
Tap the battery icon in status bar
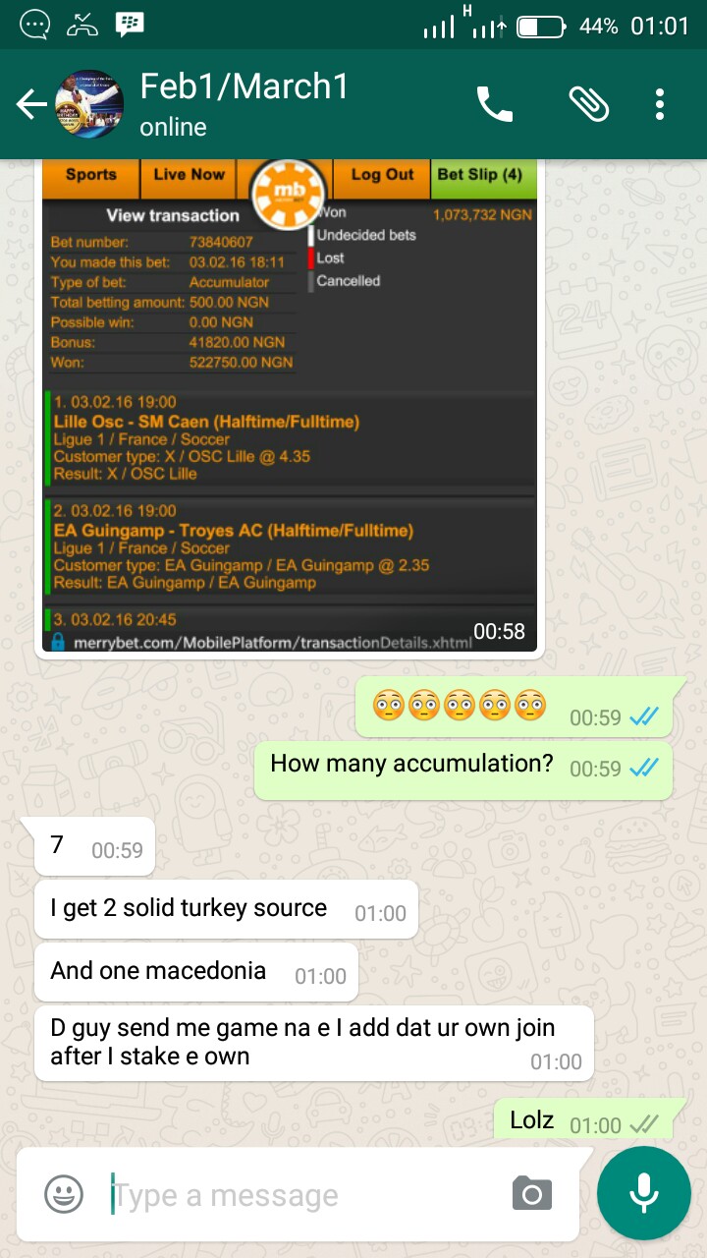pos(541,27)
